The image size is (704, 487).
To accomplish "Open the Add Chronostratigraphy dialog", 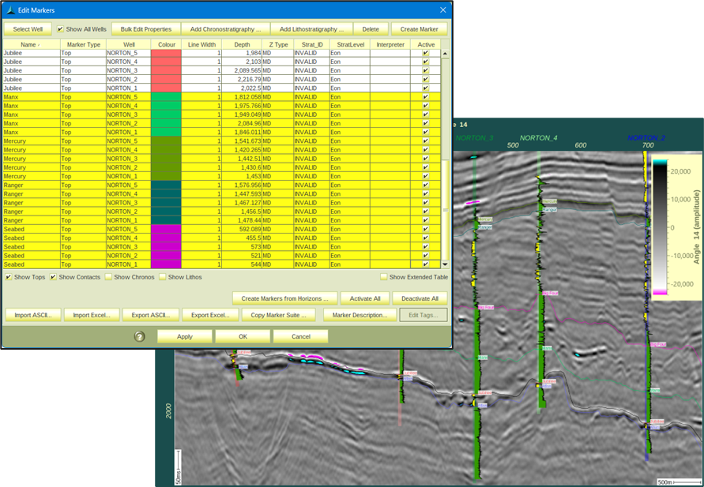I will tap(225, 29).
